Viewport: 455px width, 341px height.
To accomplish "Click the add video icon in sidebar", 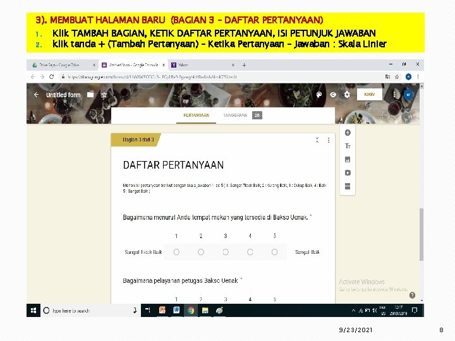I will pos(348,173).
